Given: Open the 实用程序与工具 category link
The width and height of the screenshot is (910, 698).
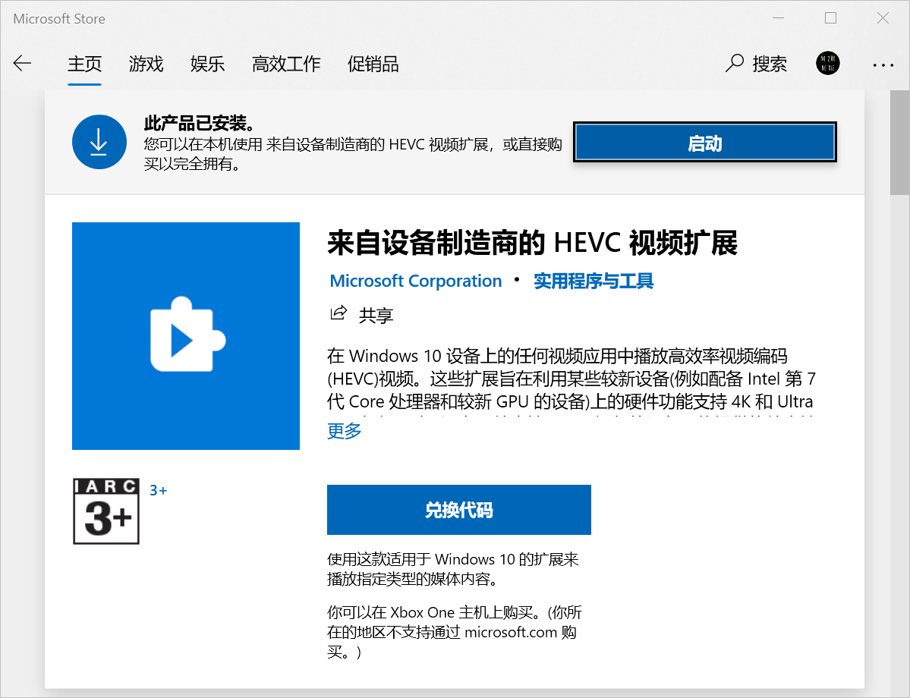Looking at the screenshot, I should [594, 281].
